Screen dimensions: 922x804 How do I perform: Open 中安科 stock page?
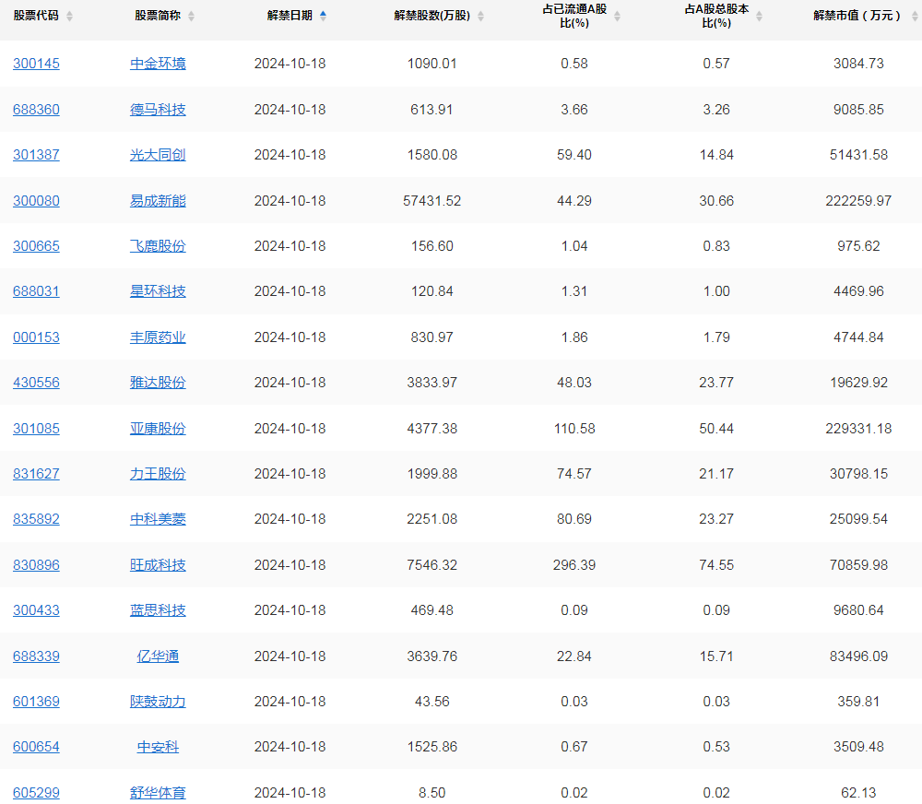[x=158, y=746]
